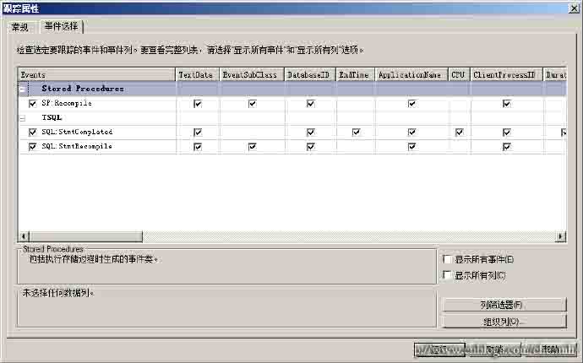Close the 跟踪属性 dialog window

coord(574,8)
